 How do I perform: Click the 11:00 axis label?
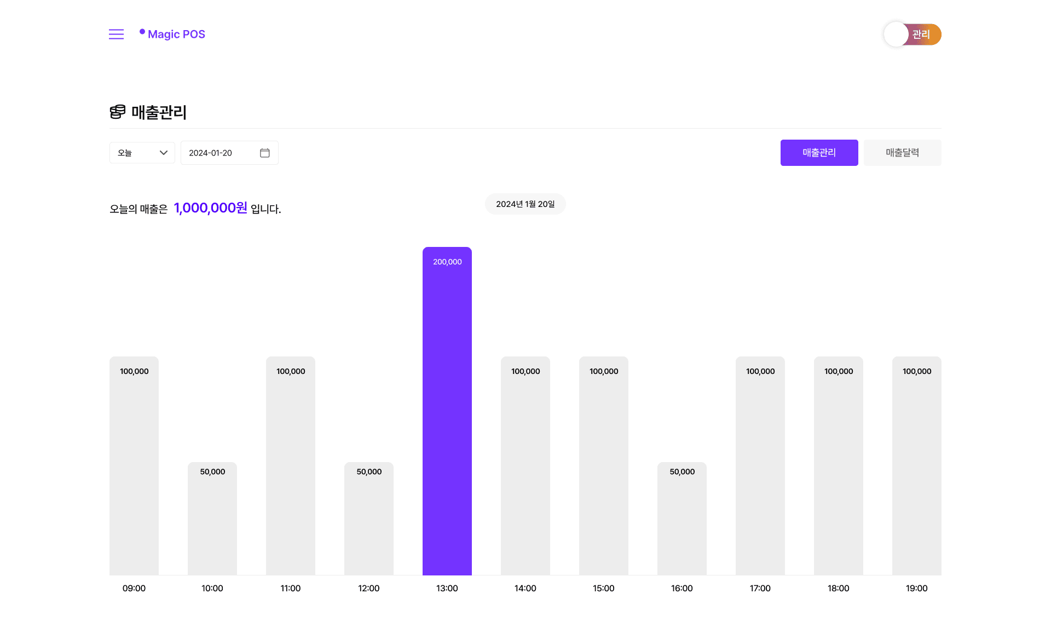[291, 589]
